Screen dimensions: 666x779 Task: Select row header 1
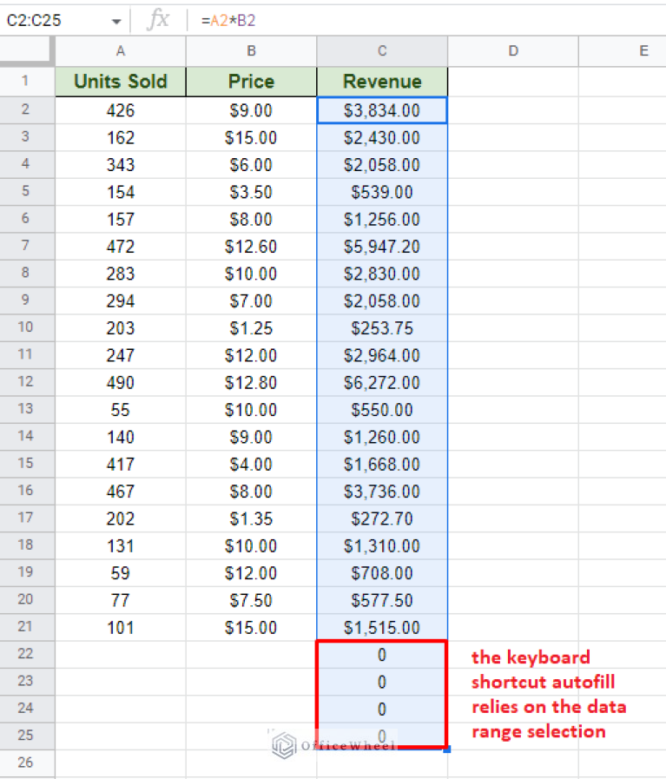point(26,82)
